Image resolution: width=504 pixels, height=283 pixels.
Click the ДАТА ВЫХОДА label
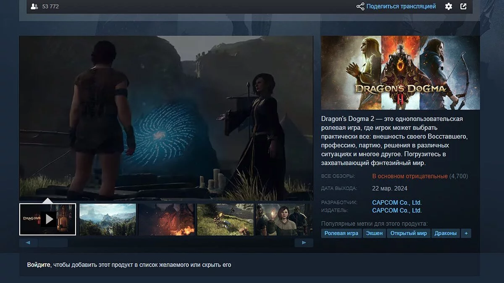pos(339,188)
